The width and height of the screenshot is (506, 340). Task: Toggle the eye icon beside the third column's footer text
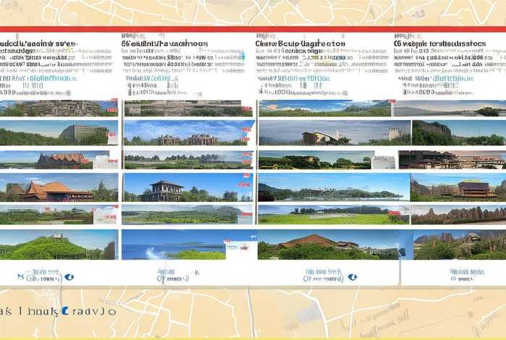(x=353, y=277)
